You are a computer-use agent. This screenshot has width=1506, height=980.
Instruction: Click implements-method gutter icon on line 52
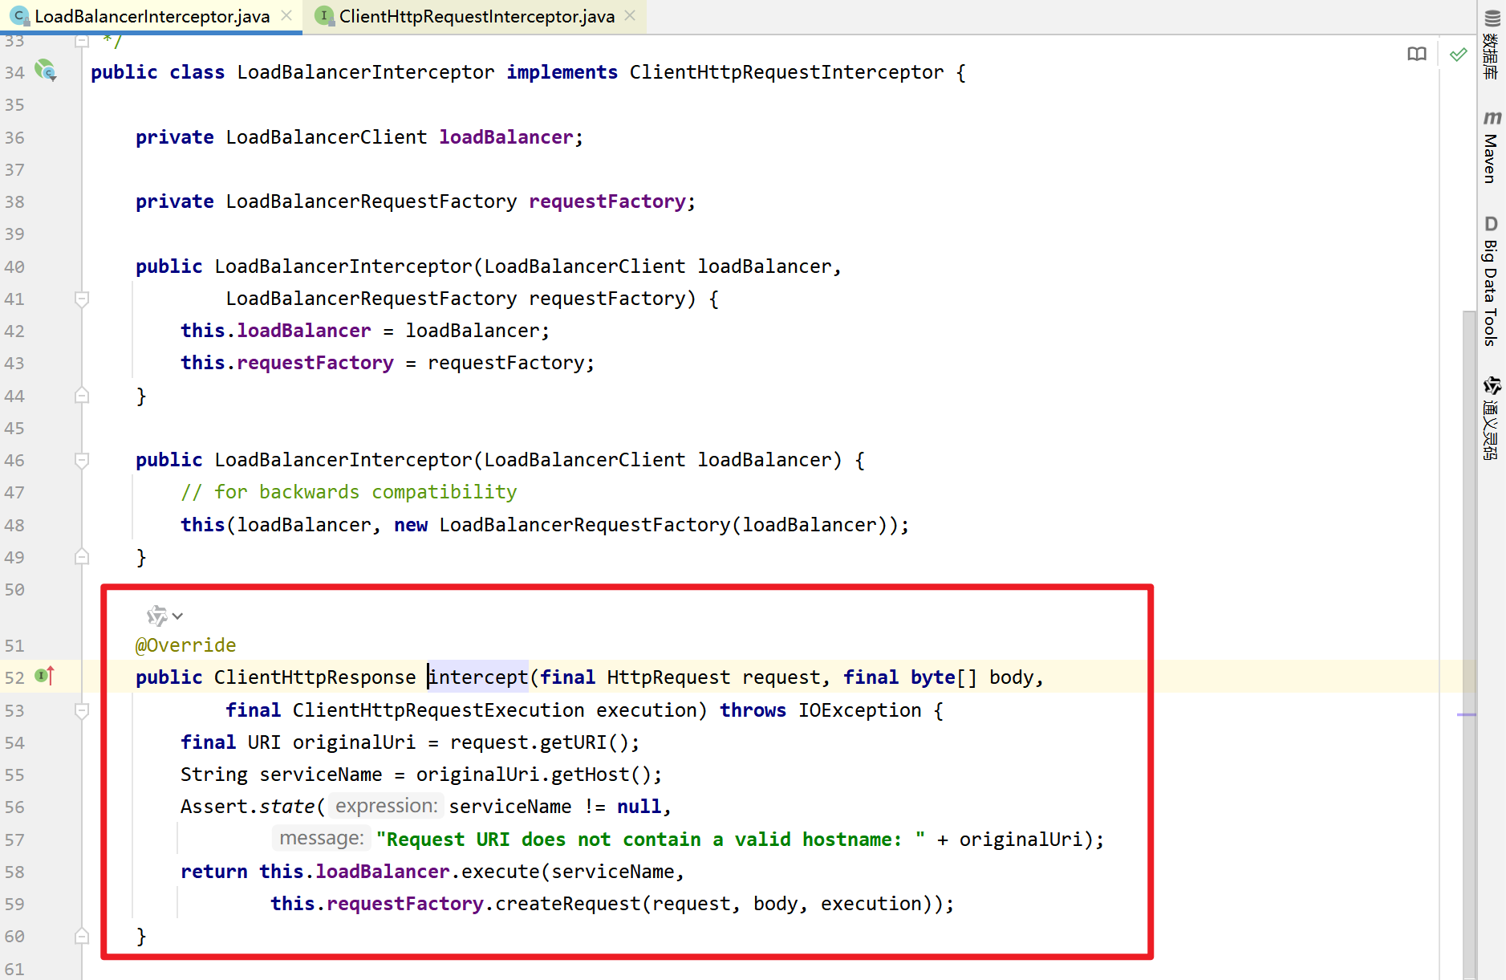click(x=45, y=676)
